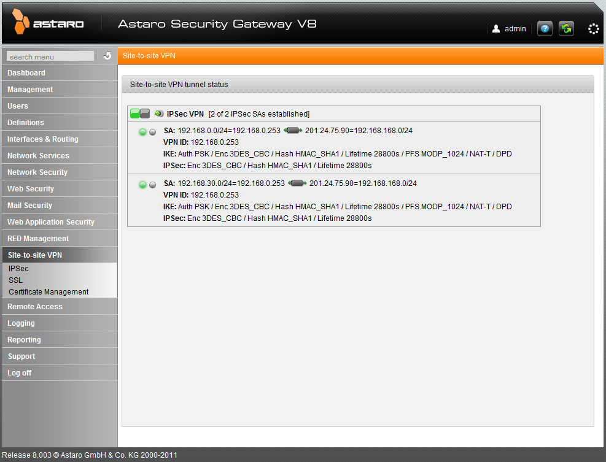Toggle the IPSec VPN connection status switch
Image resolution: width=606 pixels, height=462 pixels.
[140, 114]
